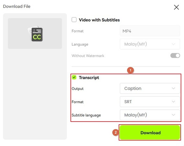184x146 pixels.
Task: Click the Download File title text
Action: click(x=17, y=6)
